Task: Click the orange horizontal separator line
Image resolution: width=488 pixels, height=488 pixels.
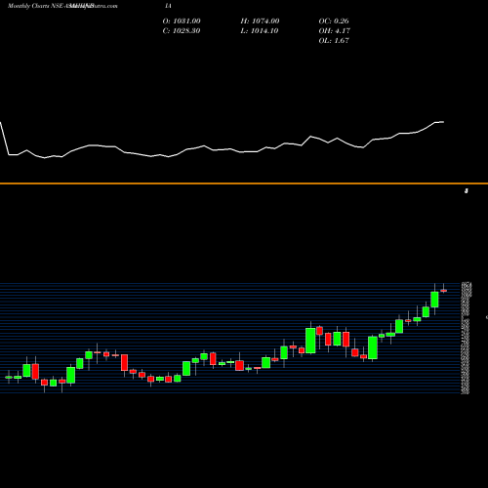Action: [x=244, y=183]
